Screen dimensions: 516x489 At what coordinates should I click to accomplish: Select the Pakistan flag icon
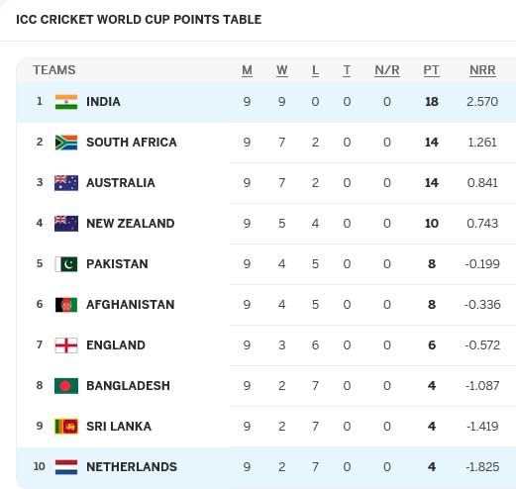66,264
